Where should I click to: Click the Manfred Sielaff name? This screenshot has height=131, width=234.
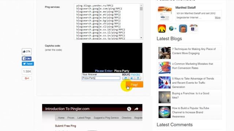pyautogui.click(x=185, y=8)
